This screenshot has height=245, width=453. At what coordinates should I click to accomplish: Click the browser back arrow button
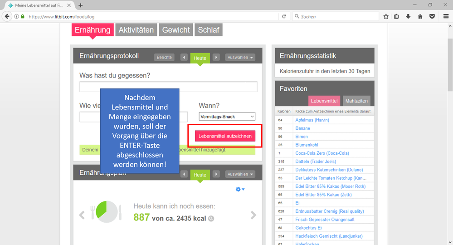point(7,16)
